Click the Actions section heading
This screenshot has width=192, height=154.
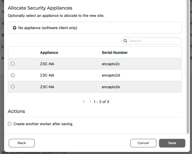tap(16, 111)
